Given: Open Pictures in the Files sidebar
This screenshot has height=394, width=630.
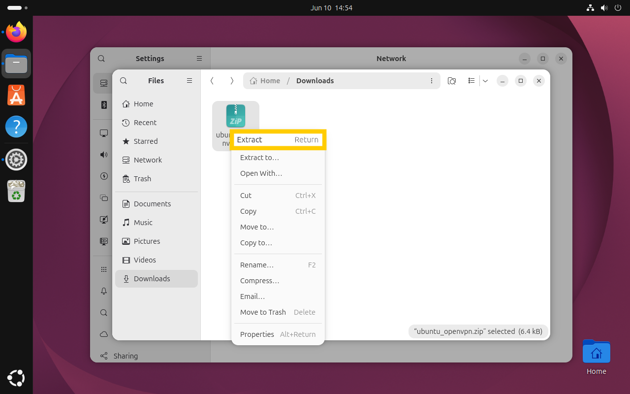Looking at the screenshot, I should (x=157, y=241).
